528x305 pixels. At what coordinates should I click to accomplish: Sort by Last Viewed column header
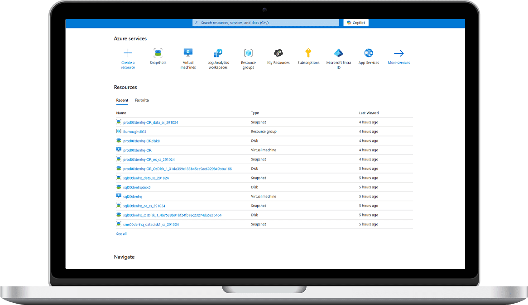(369, 113)
